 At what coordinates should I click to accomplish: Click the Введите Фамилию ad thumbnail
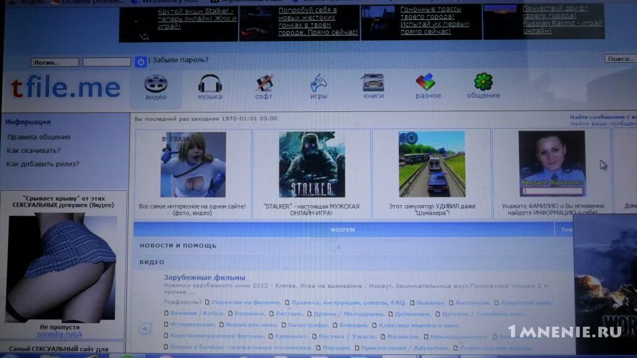552,163
